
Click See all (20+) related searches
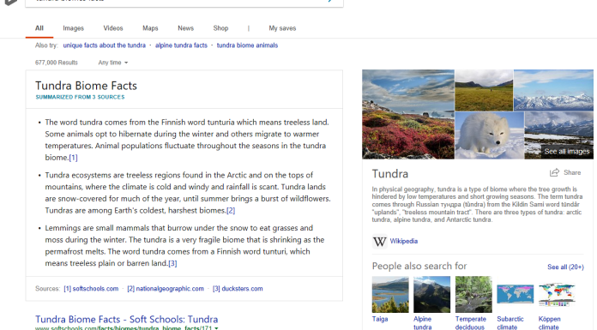coord(565,267)
